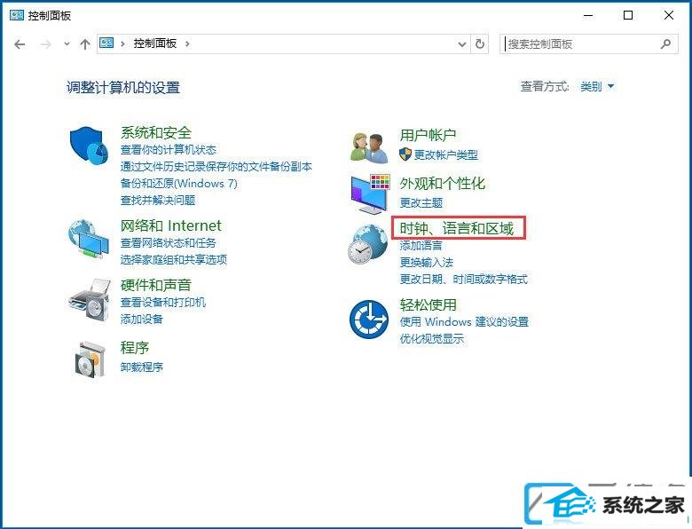Viewport: 692px width, 529px height.
Task: Click the Programs disc icon
Action: (x=90, y=359)
